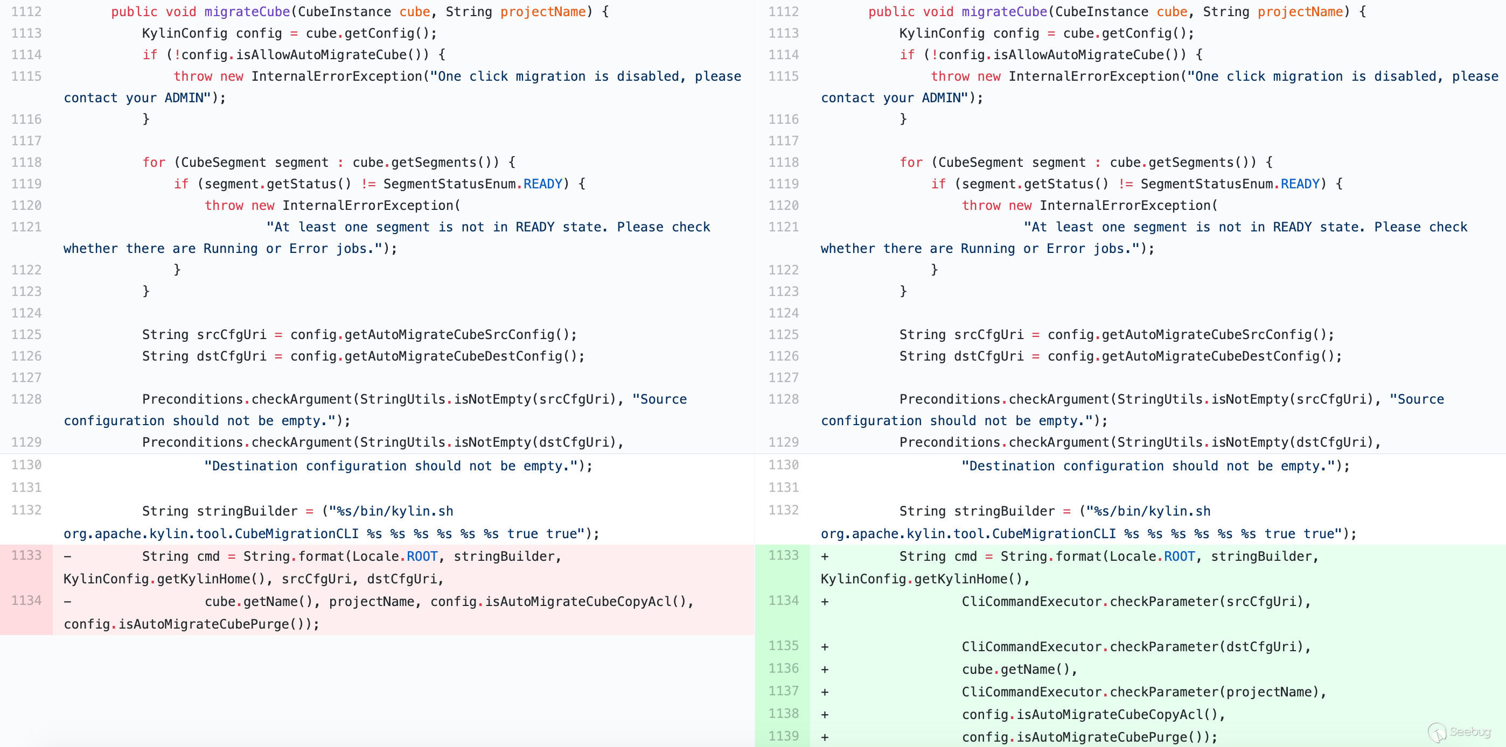Select green added line number 1133
Viewport: 1506px width, 747px height.
(783, 555)
